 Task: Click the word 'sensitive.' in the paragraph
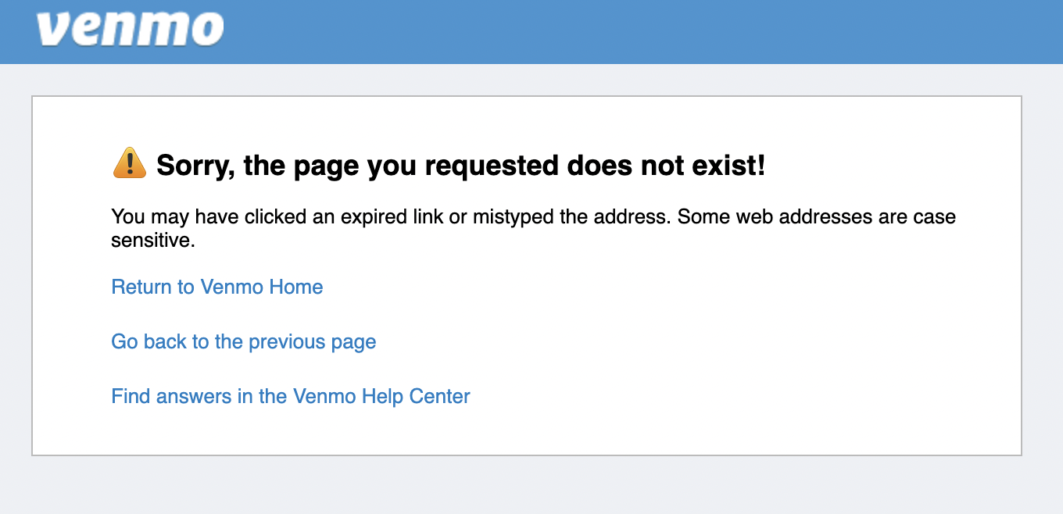152,241
